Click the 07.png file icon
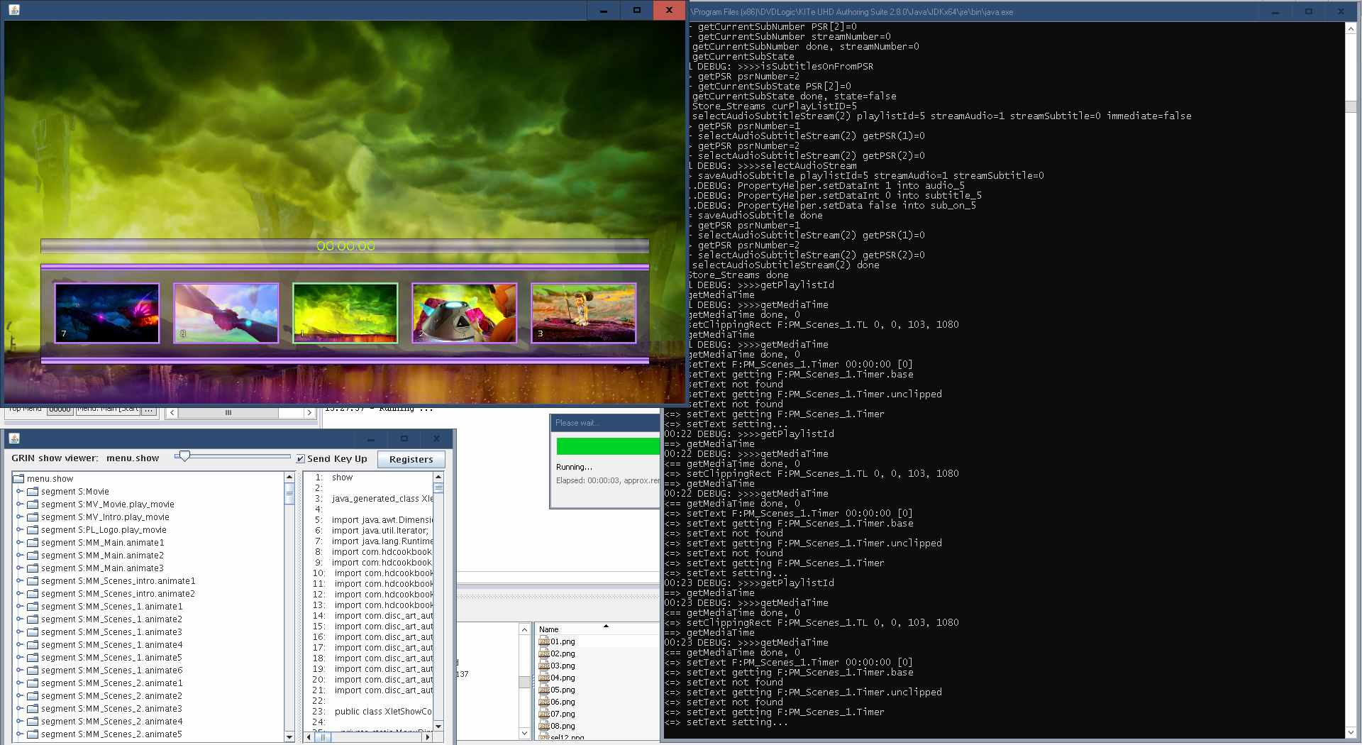This screenshot has height=745, width=1362. click(544, 714)
